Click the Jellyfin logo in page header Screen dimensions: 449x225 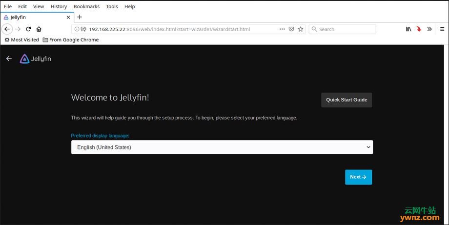click(35, 59)
